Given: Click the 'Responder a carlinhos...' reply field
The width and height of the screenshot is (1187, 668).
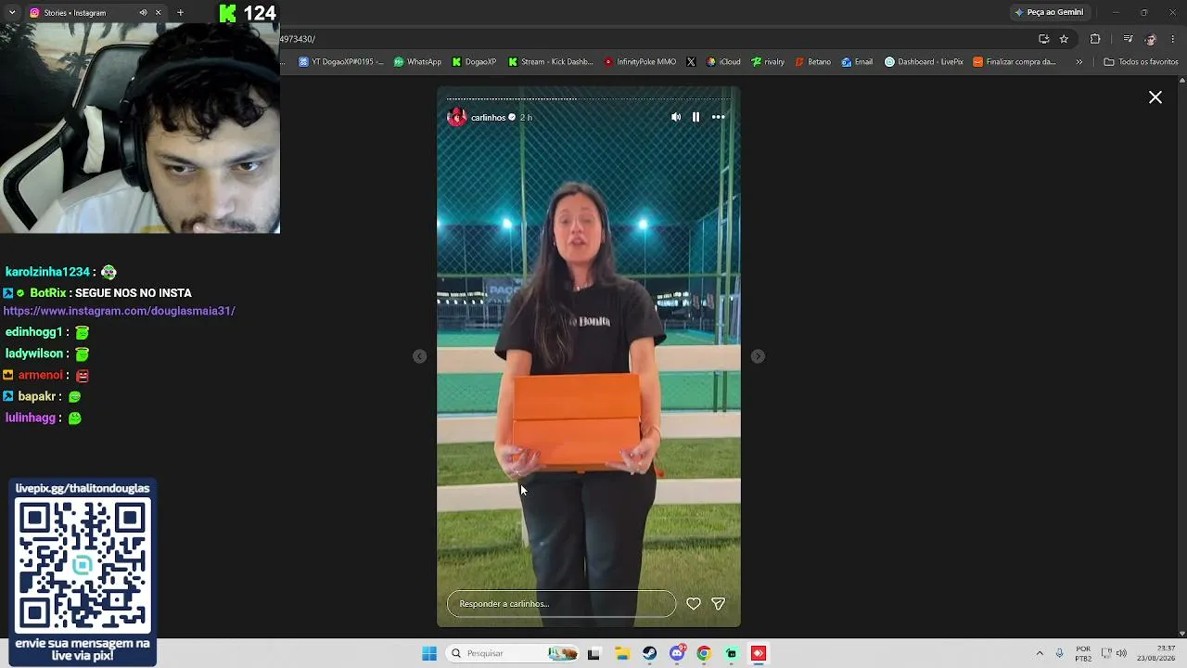Looking at the screenshot, I should coord(561,604).
